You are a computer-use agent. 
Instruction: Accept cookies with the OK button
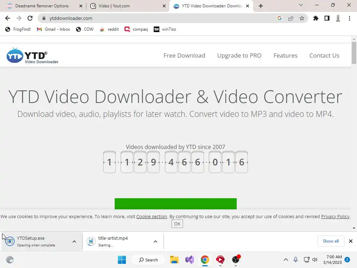click(177, 224)
